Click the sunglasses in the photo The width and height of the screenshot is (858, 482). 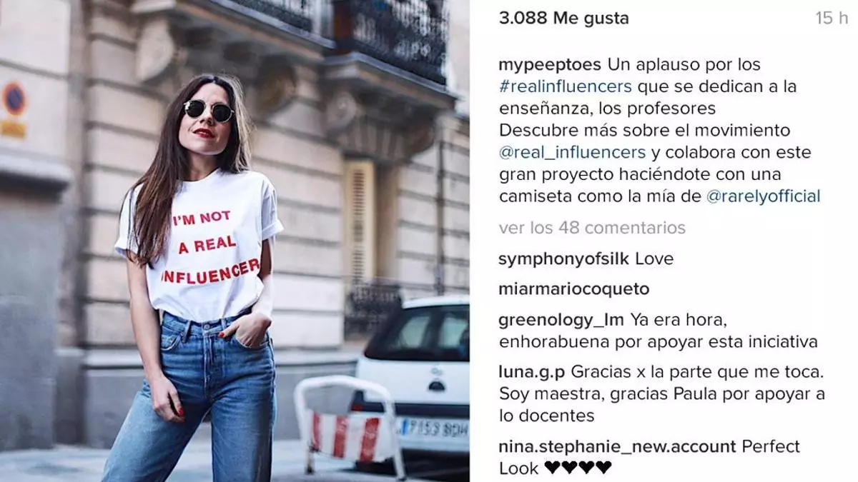coord(208,111)
